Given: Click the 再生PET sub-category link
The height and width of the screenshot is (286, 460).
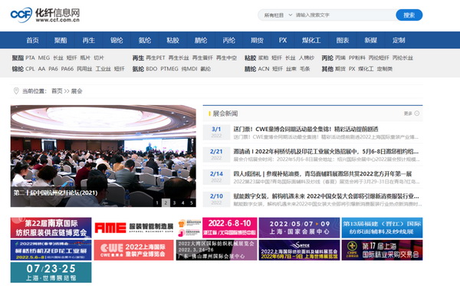Looking at the screenshot, I should tap(156, 58).
